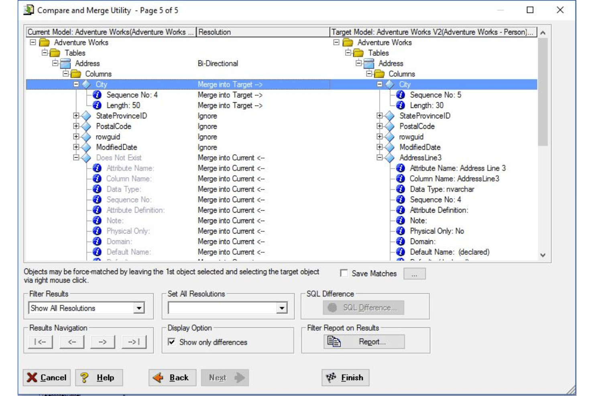Enable the Save Matches checkbox

coord(344,273)
